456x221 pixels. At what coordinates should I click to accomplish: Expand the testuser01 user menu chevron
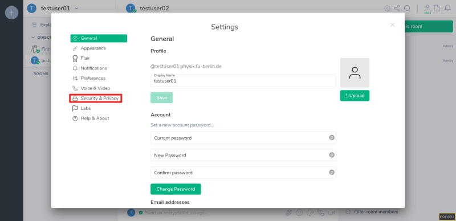(76, 9)
